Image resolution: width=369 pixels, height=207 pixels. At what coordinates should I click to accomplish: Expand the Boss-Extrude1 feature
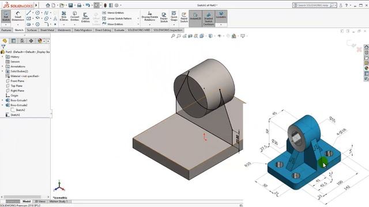(2, 100)
